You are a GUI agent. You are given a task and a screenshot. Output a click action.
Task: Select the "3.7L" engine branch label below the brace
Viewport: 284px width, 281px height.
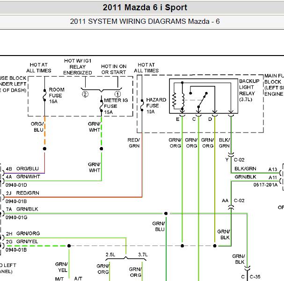tap(143, 254)
